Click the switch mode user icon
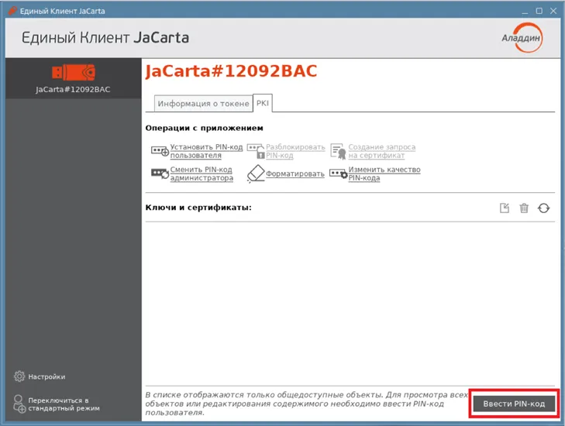This screenshot has width=565, height=426. pos(19,404)
